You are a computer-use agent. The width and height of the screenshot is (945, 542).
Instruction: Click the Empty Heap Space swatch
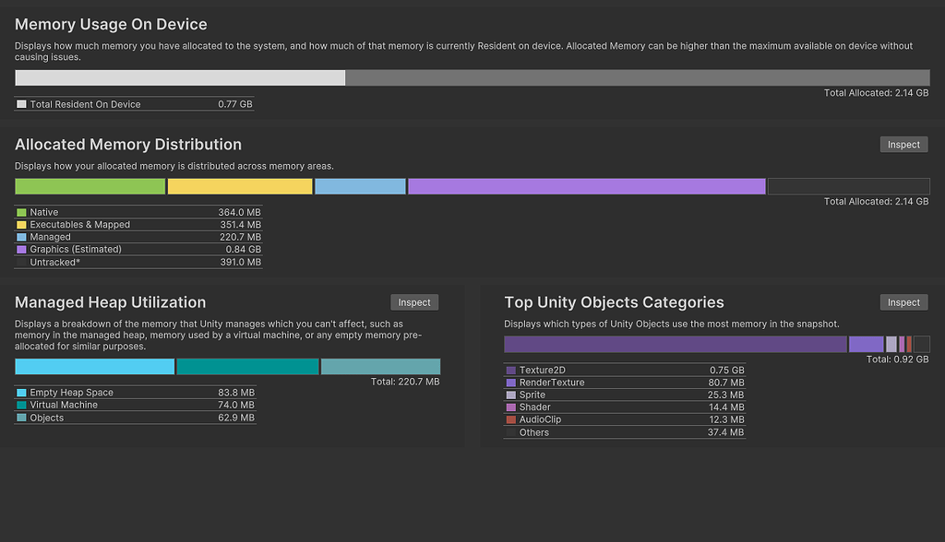(x=19, y=392)
